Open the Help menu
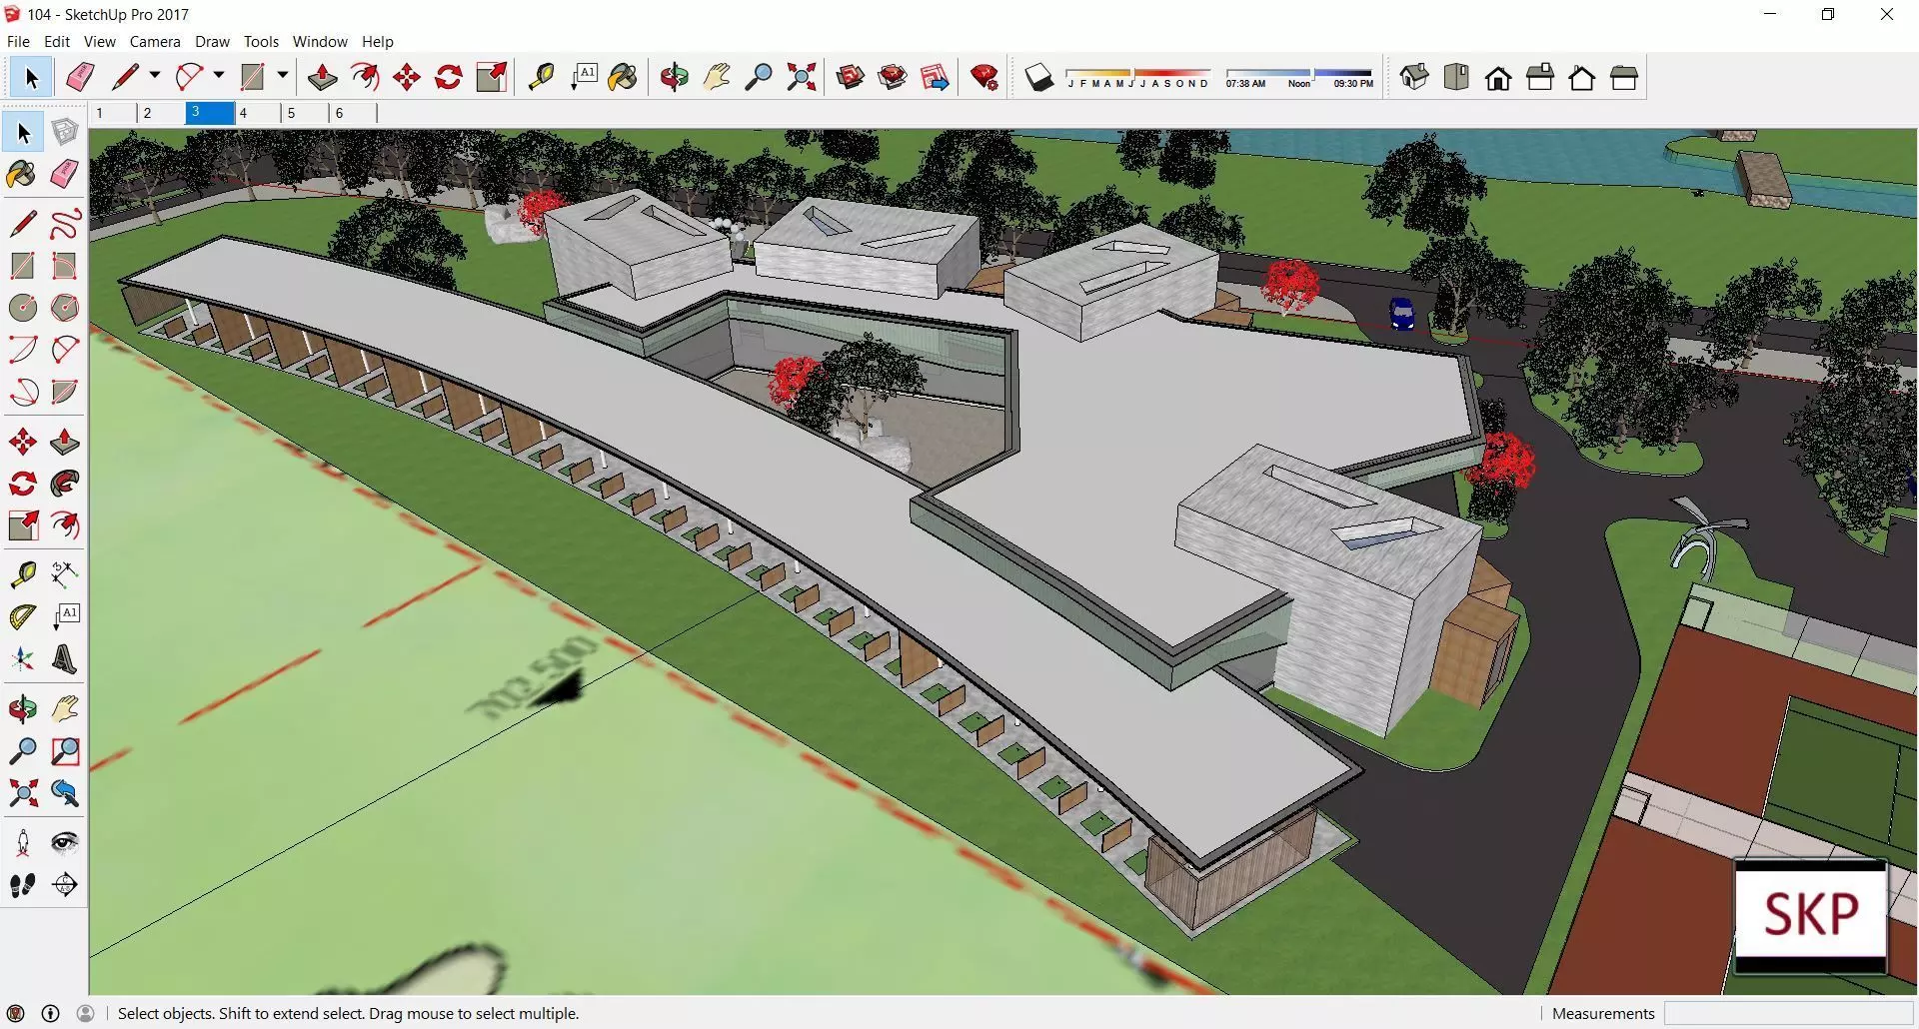The width and height of the screenshot is (1919, 1029). point(378,42)
